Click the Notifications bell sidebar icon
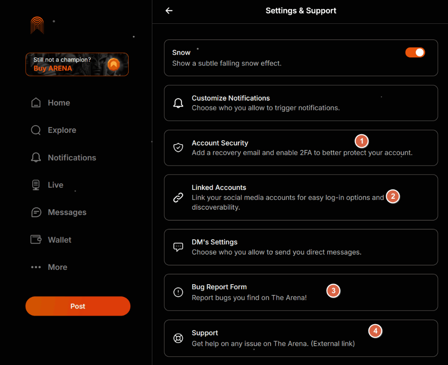Screen dimensions: 448x365 point(36,158)
